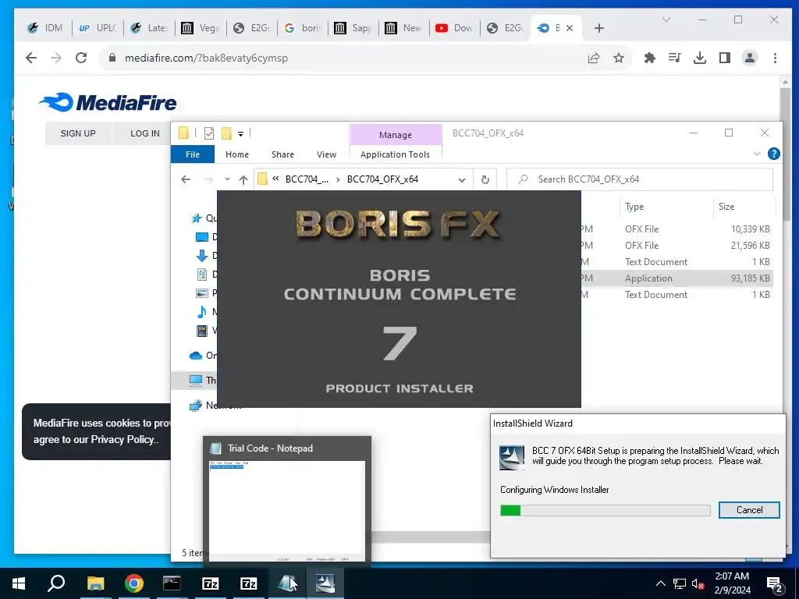This screenshot has height=599, width=799.
Task: Go up one folder level in Explorer
Action: [243, 179]
